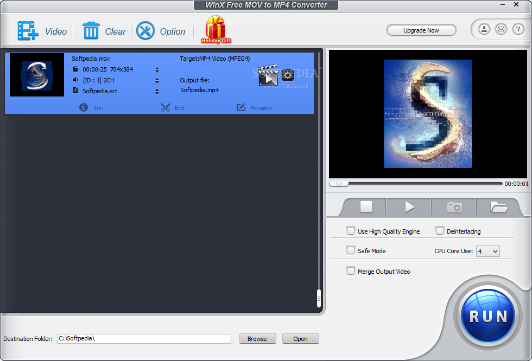Click the Video toolbar label

[55, 31]
